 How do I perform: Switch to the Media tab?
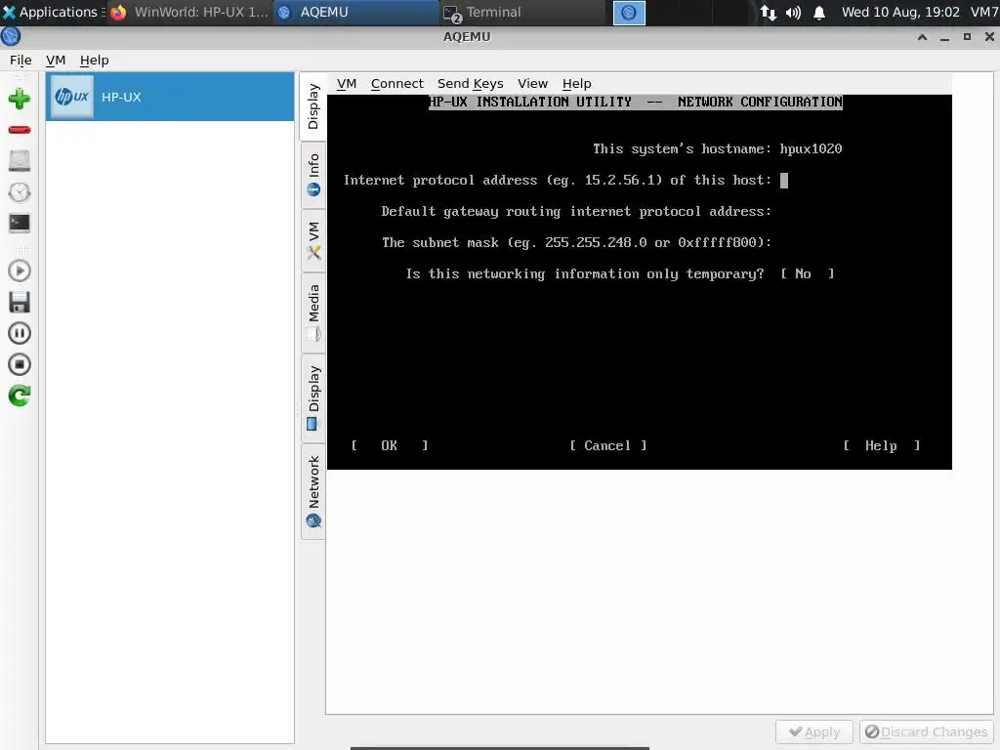click(313, 312)
